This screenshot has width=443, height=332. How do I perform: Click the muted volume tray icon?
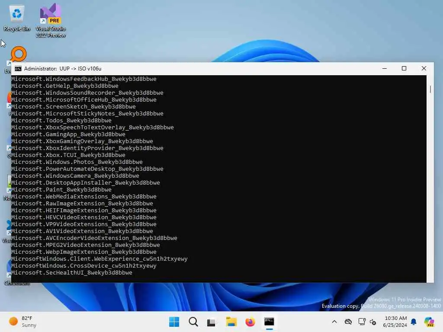click(x=373, y=322)
